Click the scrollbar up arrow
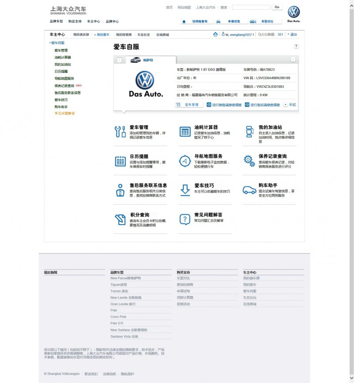The height and width of the screenshot is (383, 354). pyautogui.click(x=351, y=6)
